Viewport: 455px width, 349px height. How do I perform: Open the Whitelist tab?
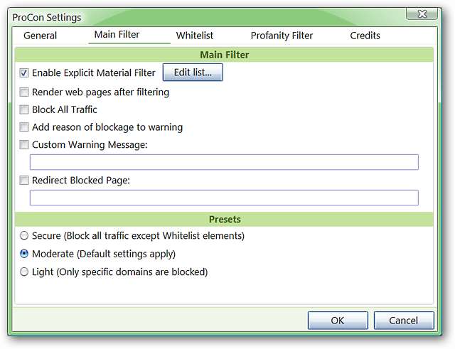195,36
